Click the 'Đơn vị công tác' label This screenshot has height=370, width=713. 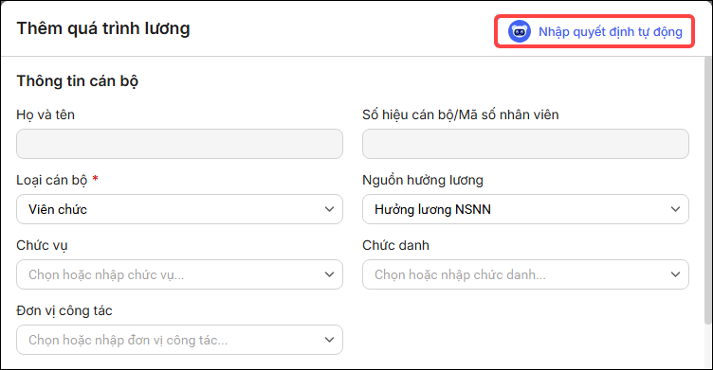tap(64, 311)
